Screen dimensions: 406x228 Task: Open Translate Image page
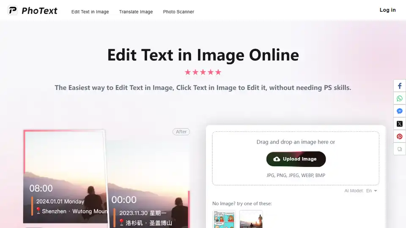[136, 12]
